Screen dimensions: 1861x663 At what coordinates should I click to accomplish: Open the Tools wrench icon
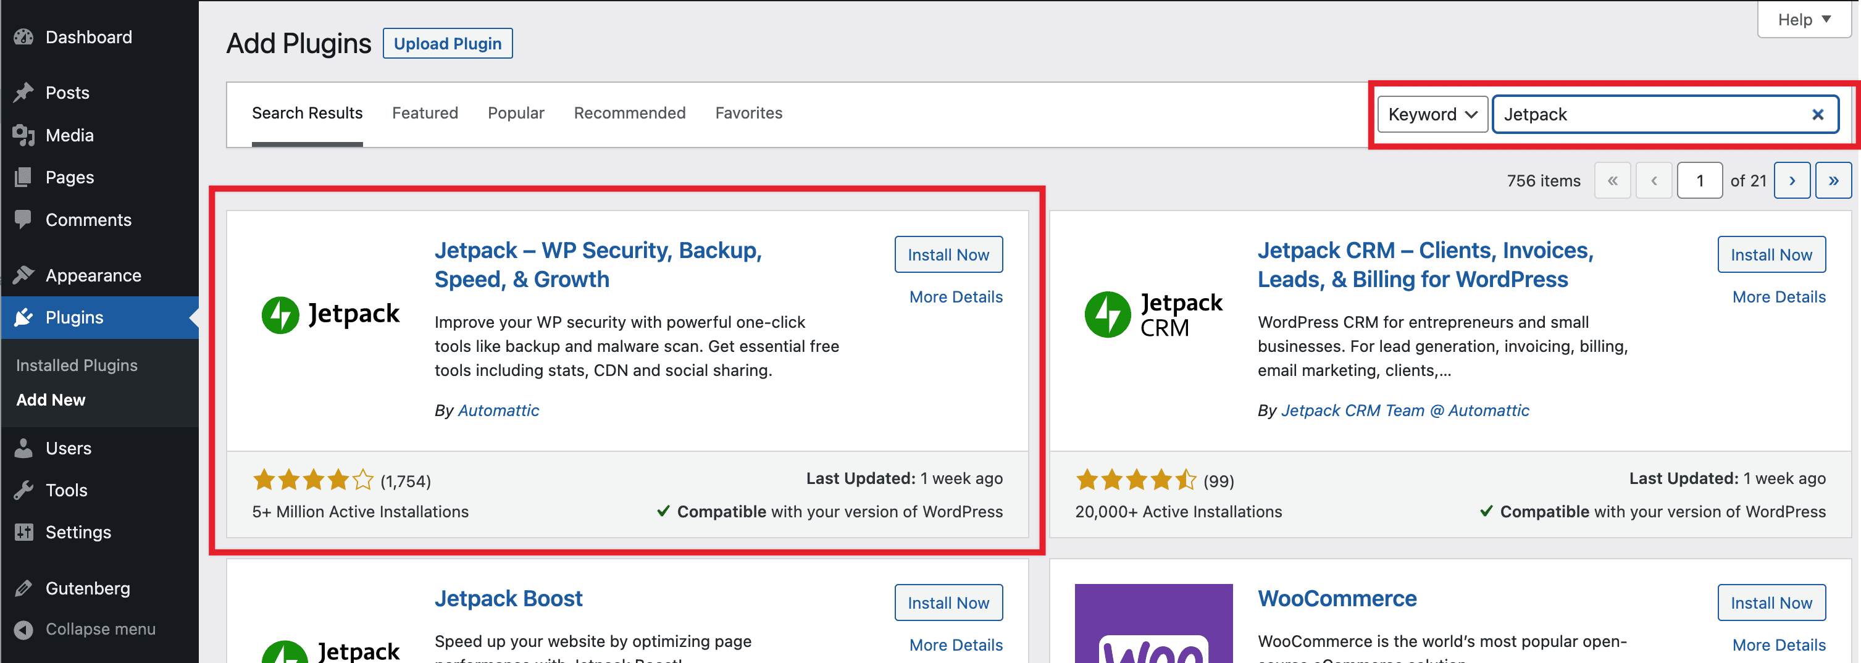(x=24, y=490)
